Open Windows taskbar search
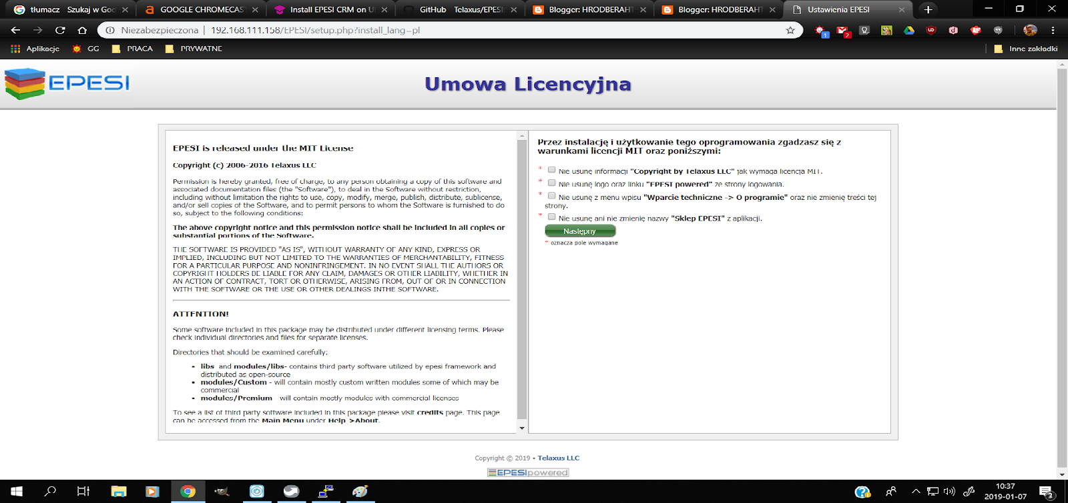Image resolution: width=1068 pixels, height=503 pixels. coord(50,492)
